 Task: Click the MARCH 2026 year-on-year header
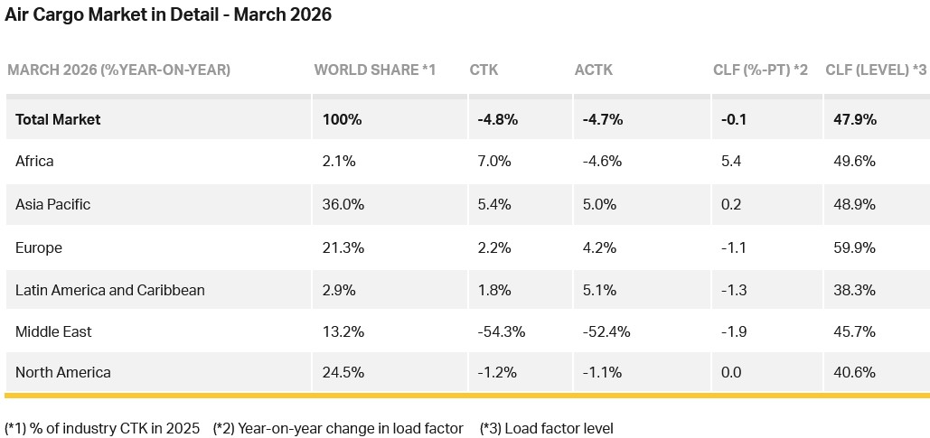(118, 70)
